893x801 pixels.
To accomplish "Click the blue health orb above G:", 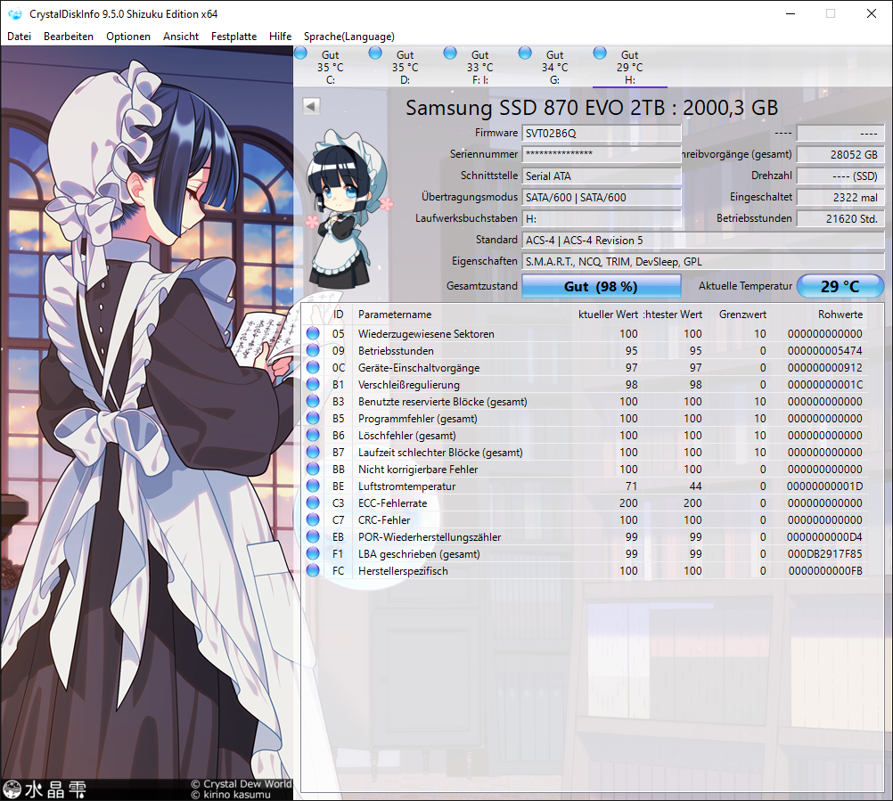I will tap(525, 53).
